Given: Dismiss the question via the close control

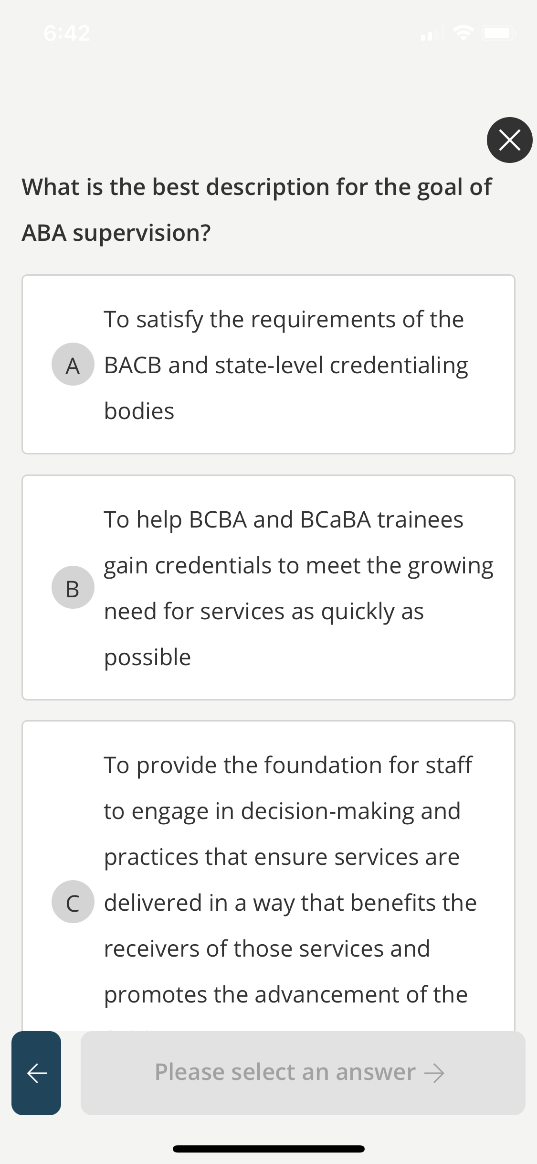Looking at the screenshot, I should (x=509, y=140).
